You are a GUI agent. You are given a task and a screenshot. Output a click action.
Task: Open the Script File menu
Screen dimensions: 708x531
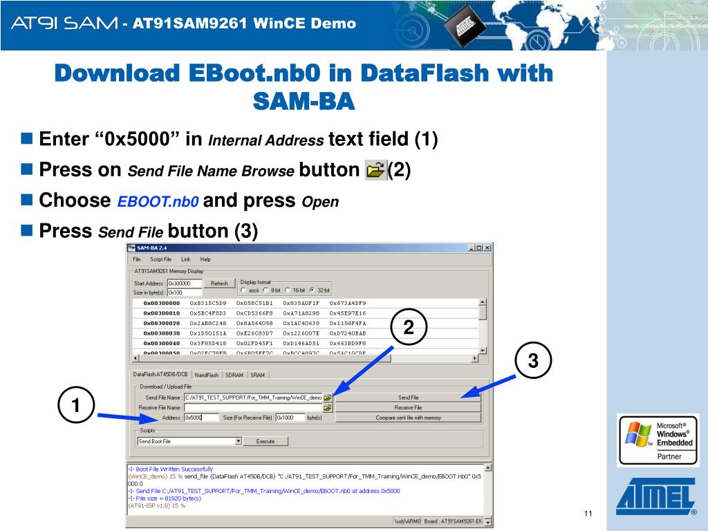click(x=160, y=260)
